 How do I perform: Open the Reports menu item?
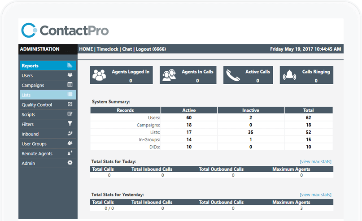pyautogui.click(x=48, y=65)
